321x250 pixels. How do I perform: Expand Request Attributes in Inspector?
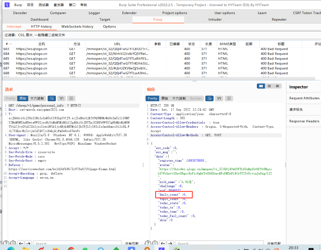pos(304,98)
